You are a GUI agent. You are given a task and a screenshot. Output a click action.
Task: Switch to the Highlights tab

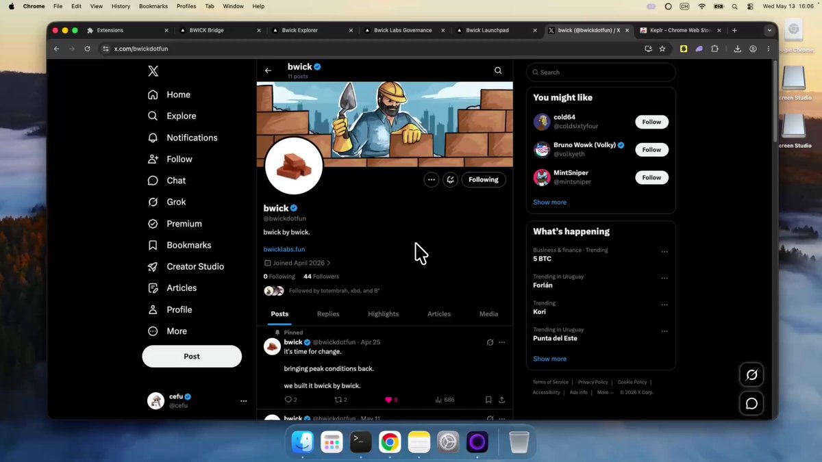[x=383, y=313]
